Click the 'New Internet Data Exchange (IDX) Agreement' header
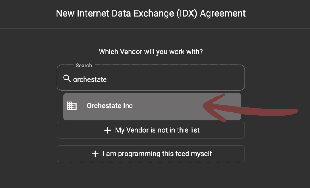 pos(150,13)
